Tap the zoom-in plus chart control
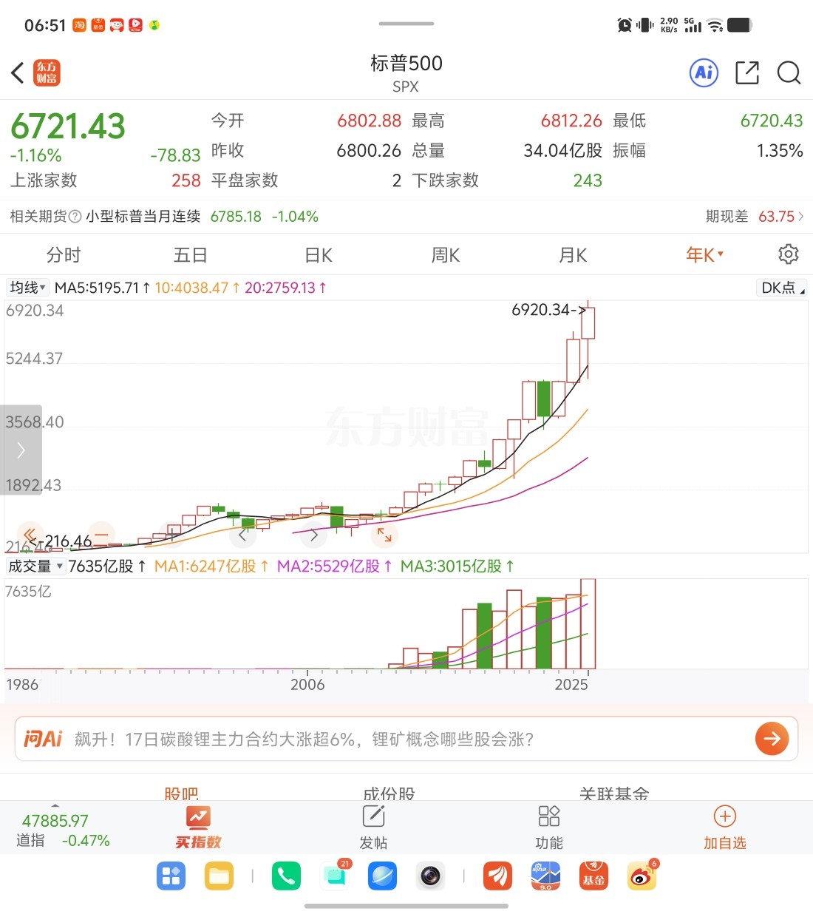Viewport: 813px width, 917px height. [x=172, y=534]
